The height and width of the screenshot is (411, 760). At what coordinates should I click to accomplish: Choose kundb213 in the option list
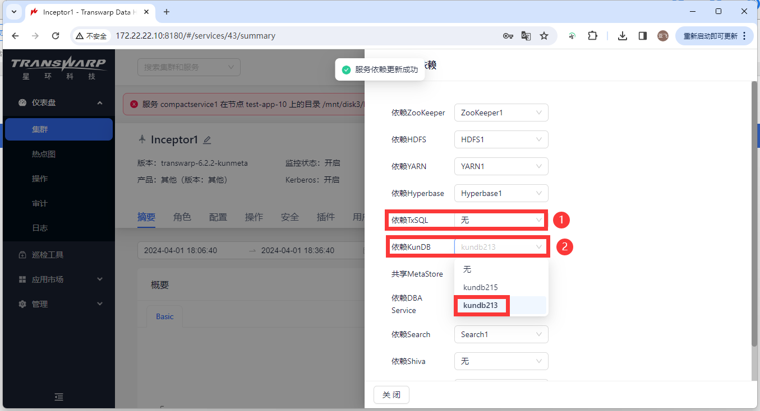[501, 305]
